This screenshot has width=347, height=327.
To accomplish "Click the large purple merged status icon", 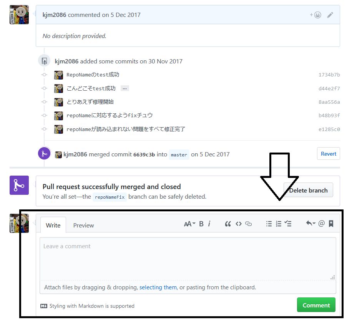I will [19, 185].
